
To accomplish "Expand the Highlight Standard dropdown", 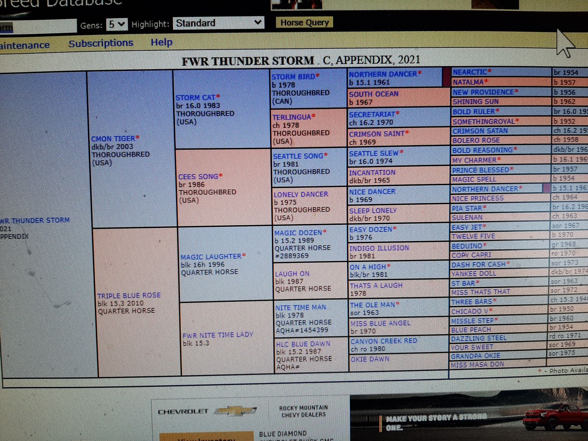I will (218, 23).
